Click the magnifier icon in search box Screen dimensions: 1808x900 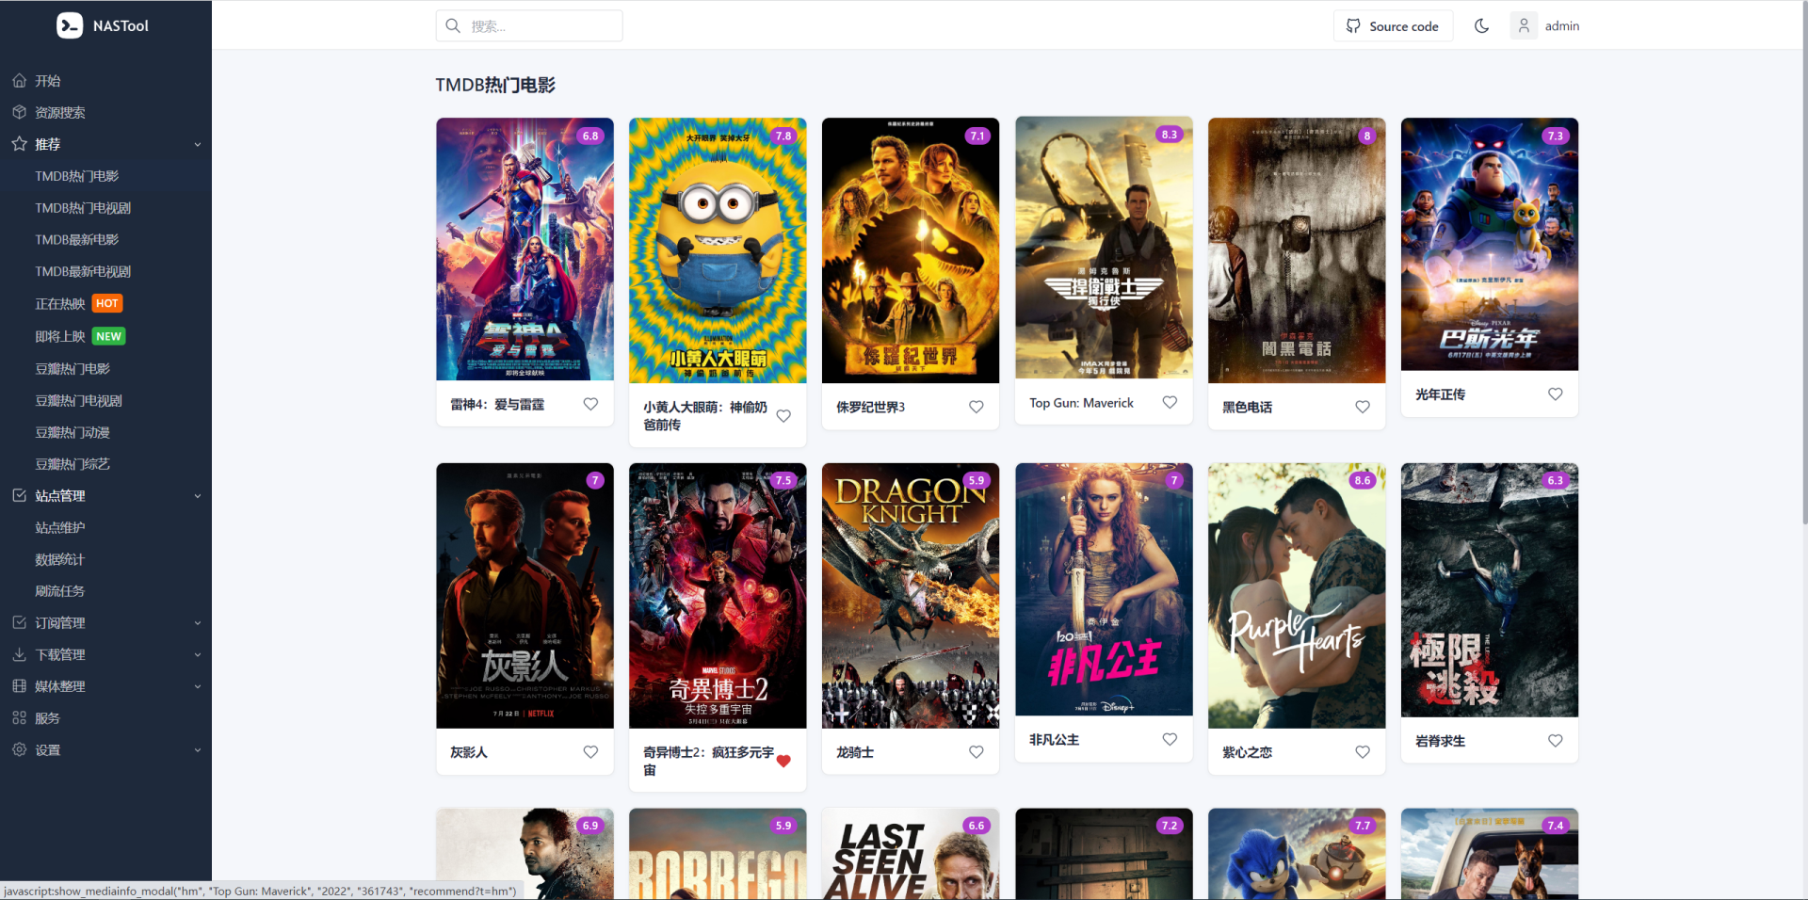[453, 25]
